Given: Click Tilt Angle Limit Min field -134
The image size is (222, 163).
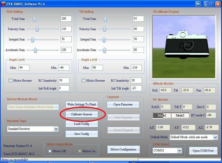Looking at the screenshot, I should tap(136, 68).
